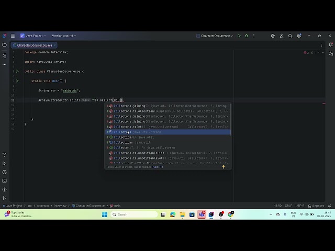This screenshot has height=251, width=335.
Task: Open the Problems tool window
Action: tap(4, 189)
